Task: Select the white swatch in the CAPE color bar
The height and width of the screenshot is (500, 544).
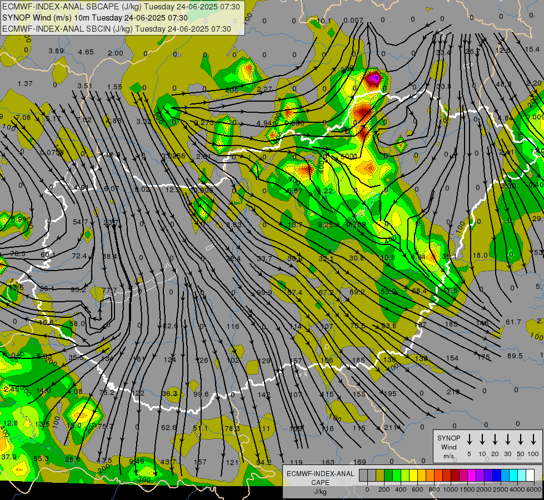Action: click(x=530, y=475)
